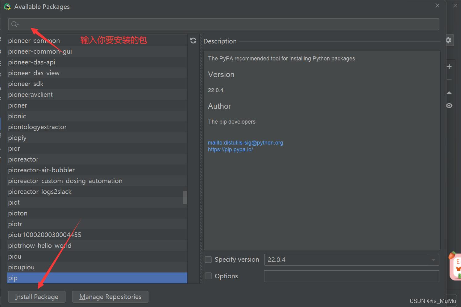
Task: Select the pionic package row
Action: [x=97, y=116]
